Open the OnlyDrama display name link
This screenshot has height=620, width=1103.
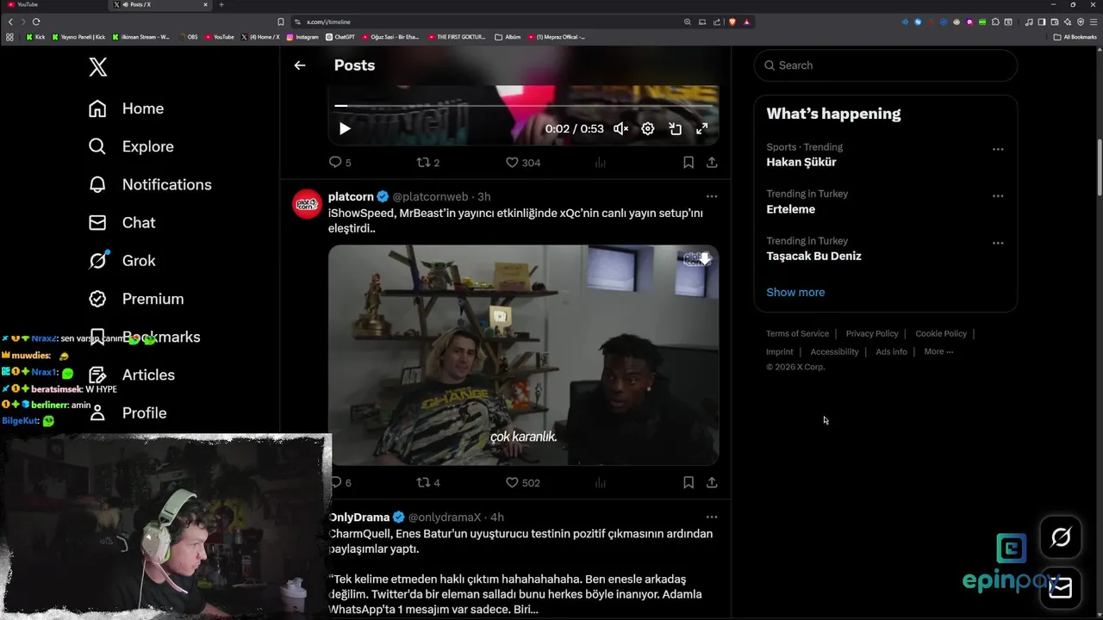click(359, 517)
